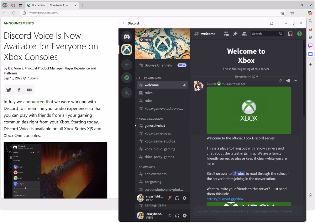Open the Edge tab actions menu
Image resolution: width=315 pixels, height=223 pixels.
pos(20,5)
